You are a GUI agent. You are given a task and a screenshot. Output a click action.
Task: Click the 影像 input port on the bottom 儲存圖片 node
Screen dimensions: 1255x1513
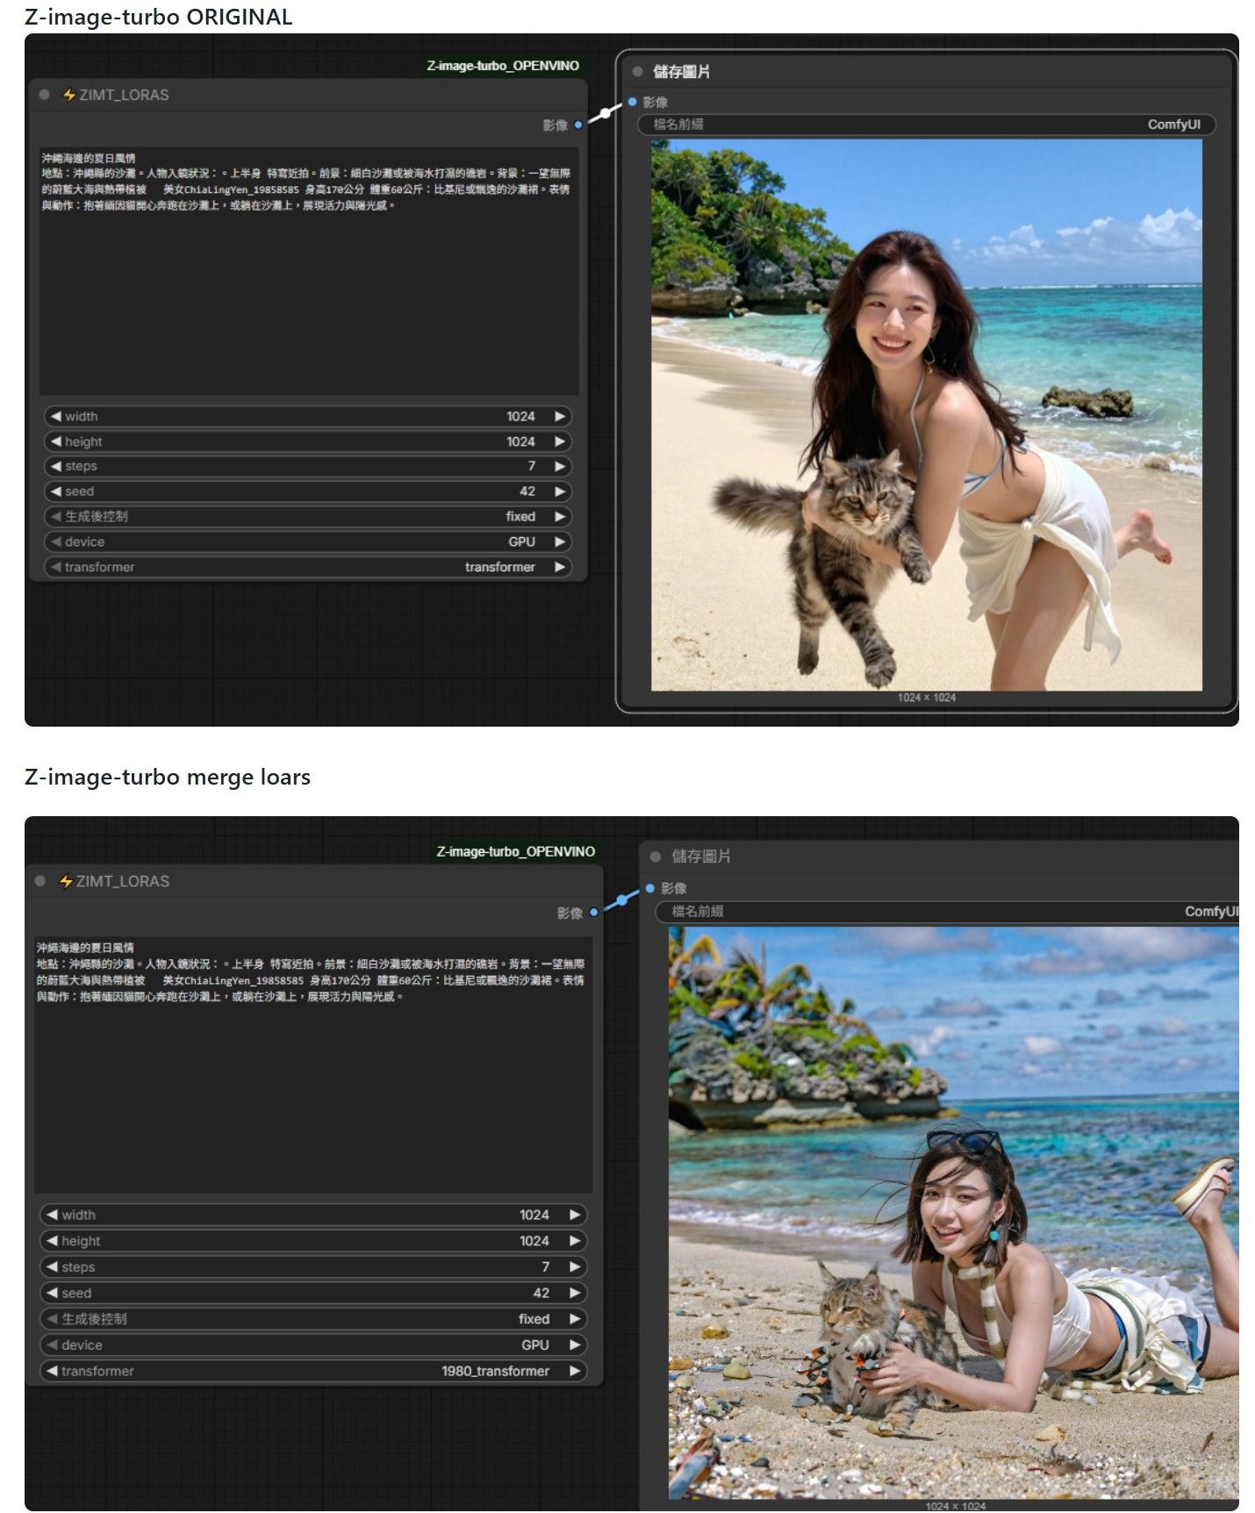[x=650, y=888]
